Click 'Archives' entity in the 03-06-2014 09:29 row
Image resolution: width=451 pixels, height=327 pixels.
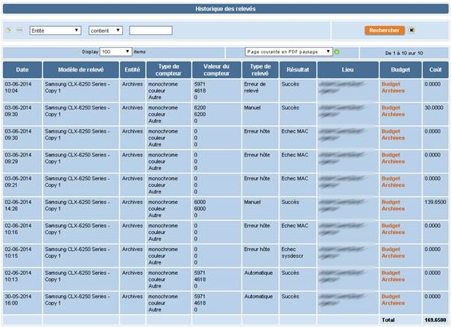pos(132,155)
